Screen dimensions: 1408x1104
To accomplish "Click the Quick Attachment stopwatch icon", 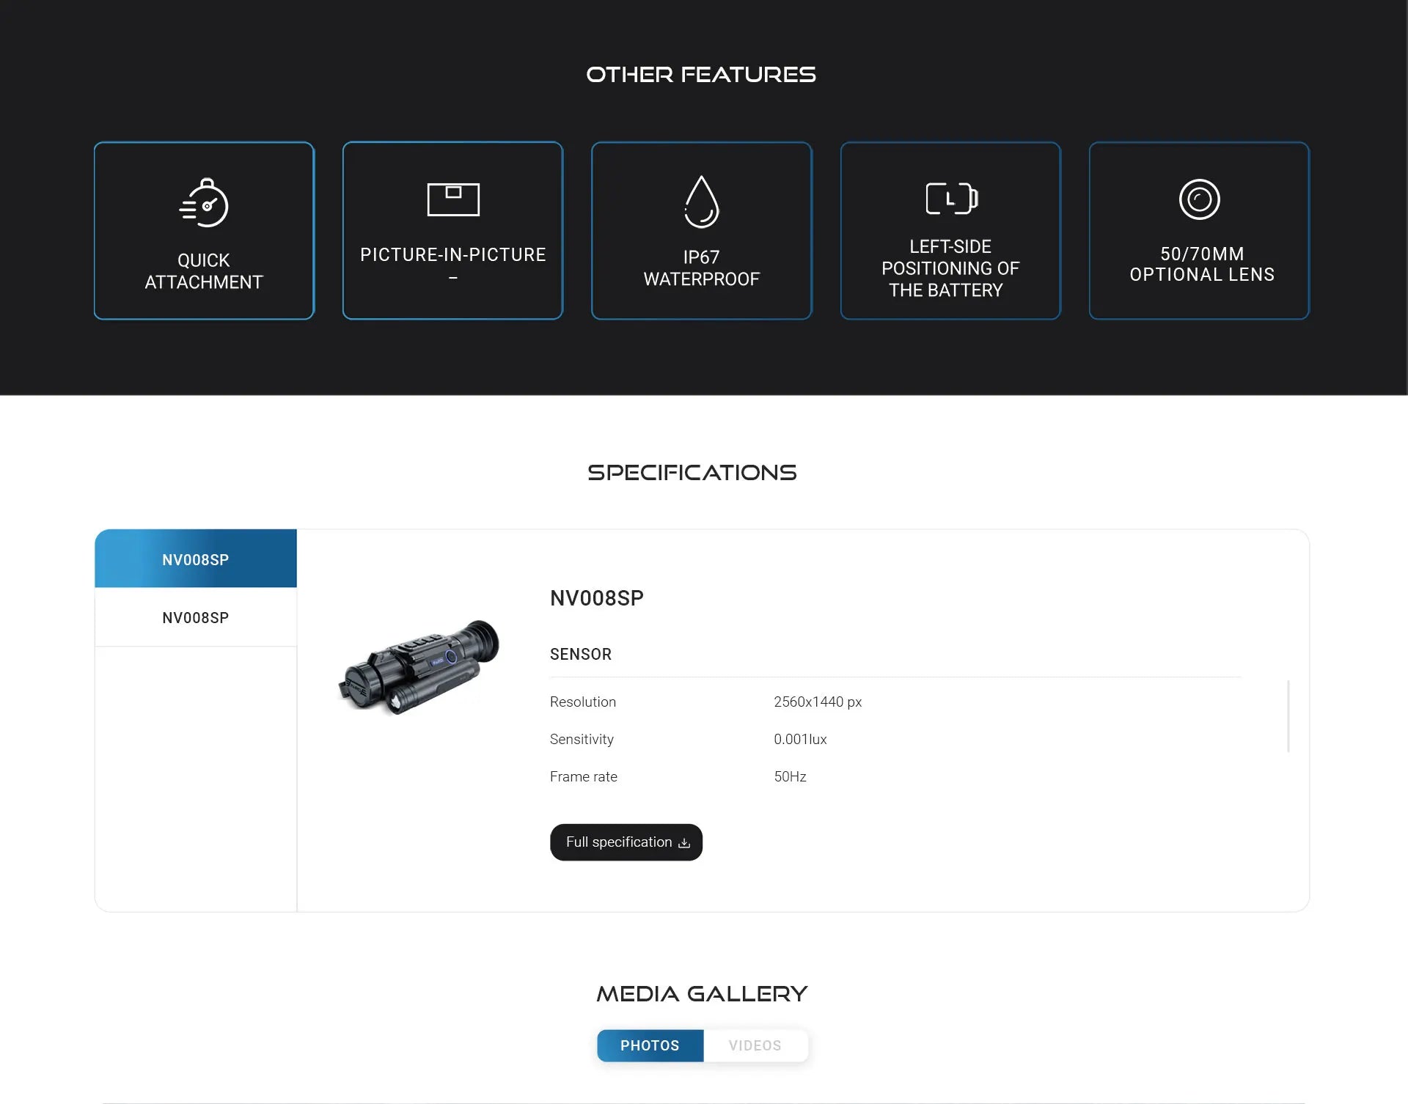I will point(204,203).
